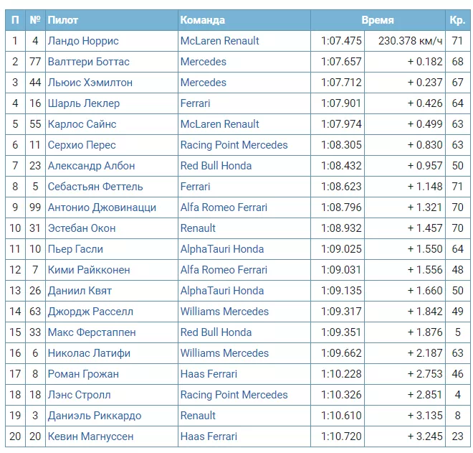Image resolution: width=473 pixels, height=453 pixels.
Task: Open Red Bull Honda link in Албон row
Action: (x=216, y=166)
